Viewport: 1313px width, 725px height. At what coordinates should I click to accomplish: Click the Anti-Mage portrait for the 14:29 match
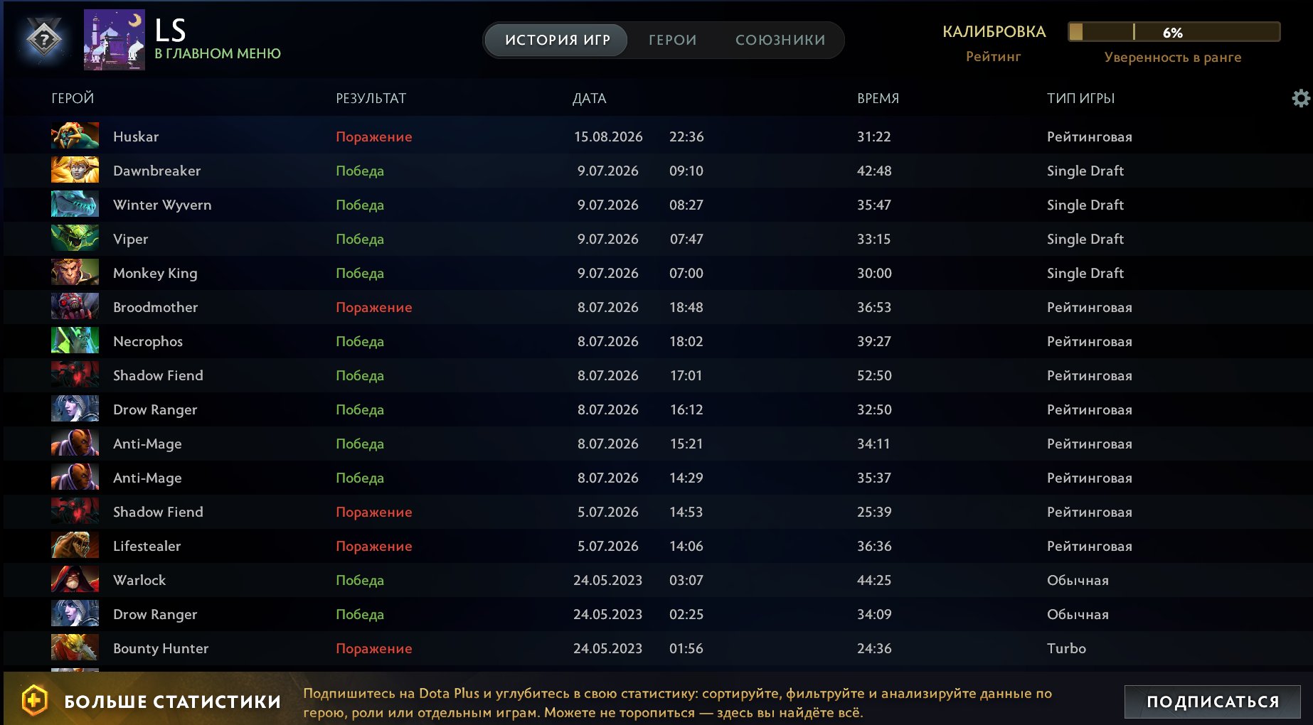click(75, 477)
